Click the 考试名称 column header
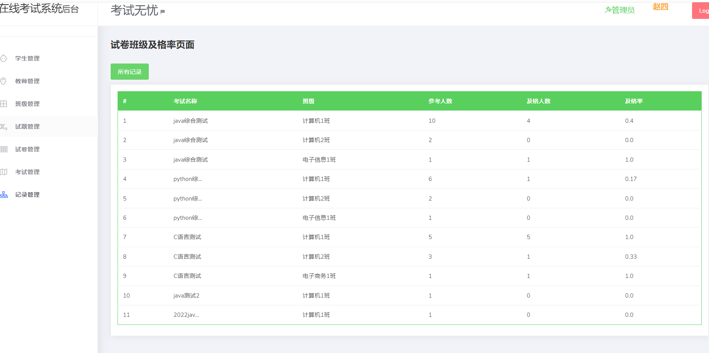The width and height of the screenshot is (709, 353). 185,101
